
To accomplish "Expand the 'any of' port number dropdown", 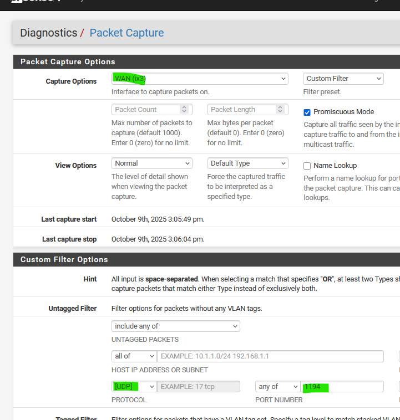I will [x=277, y=387].
